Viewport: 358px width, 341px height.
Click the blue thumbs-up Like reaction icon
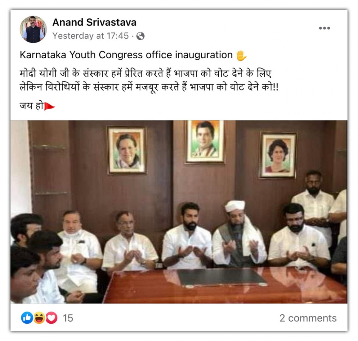(x=27, y=318)
